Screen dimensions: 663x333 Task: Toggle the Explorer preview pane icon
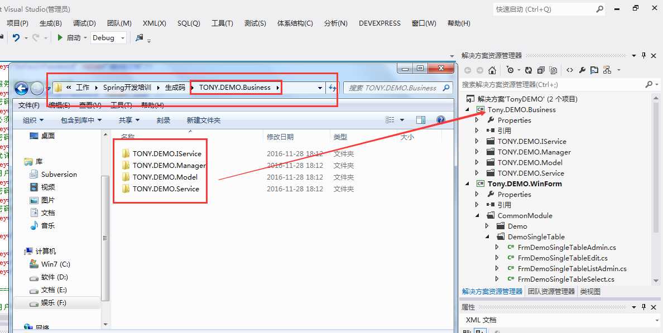point(420,120)
